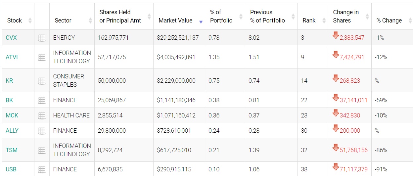Open the table icon beside ALLY
The image size is (413, 176).
pos(42,131)
